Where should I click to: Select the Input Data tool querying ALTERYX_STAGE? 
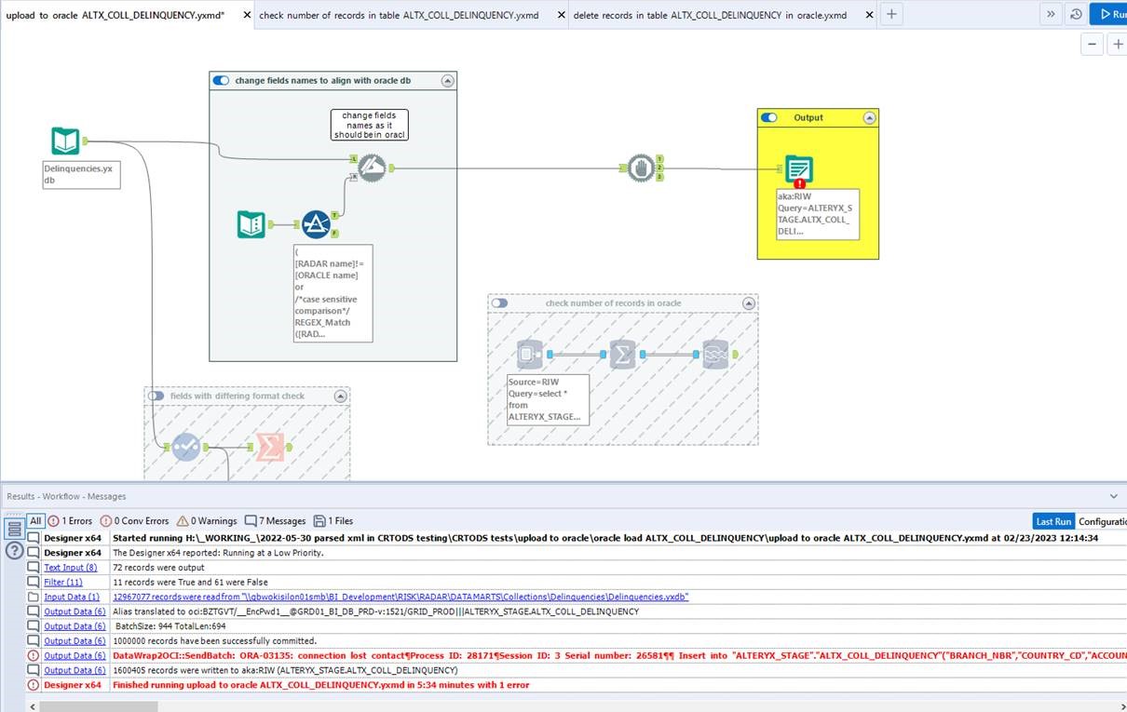click(x=530, y=354)
